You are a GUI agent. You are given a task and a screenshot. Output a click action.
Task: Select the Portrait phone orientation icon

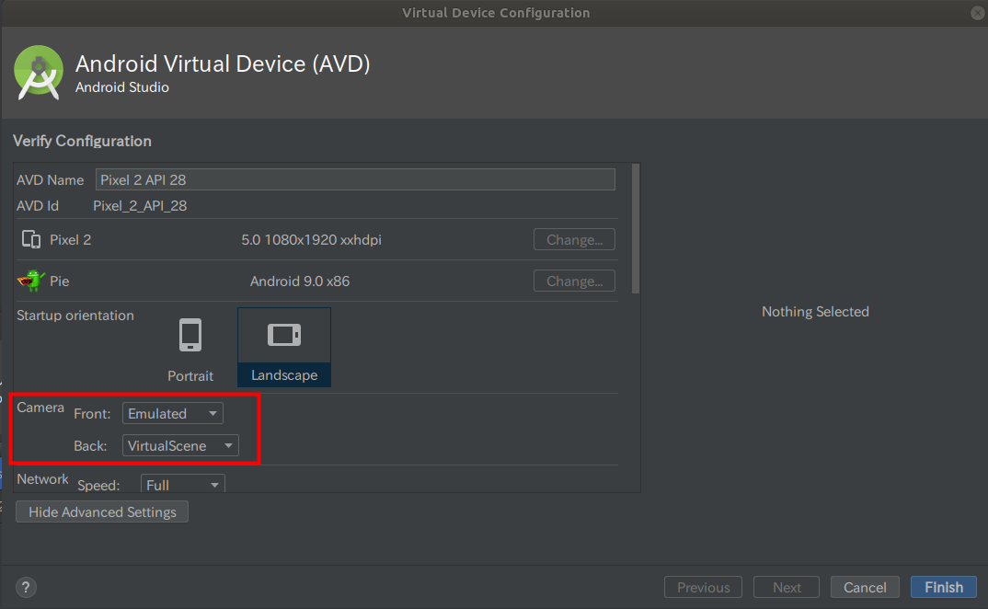[190, 335]
